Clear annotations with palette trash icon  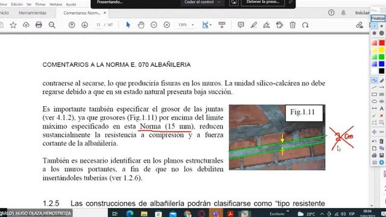(382, 141)
